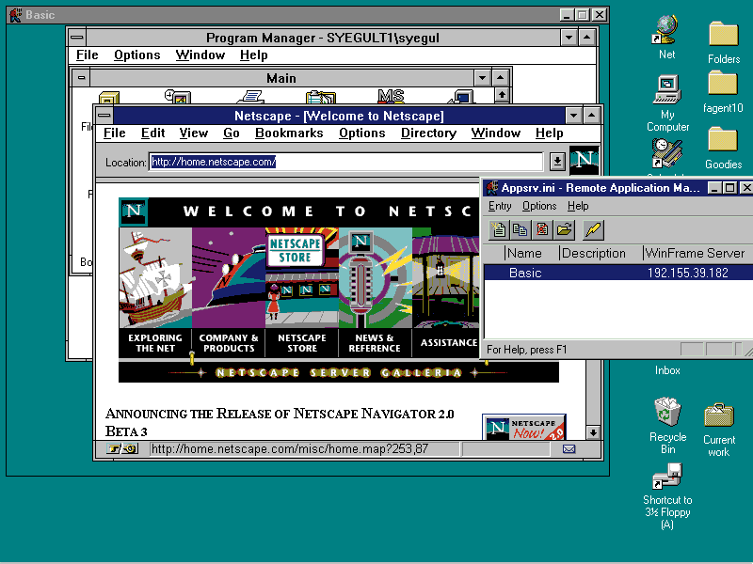
Task: Open the Help menu in Netscape
Action: tap(550, 133)
